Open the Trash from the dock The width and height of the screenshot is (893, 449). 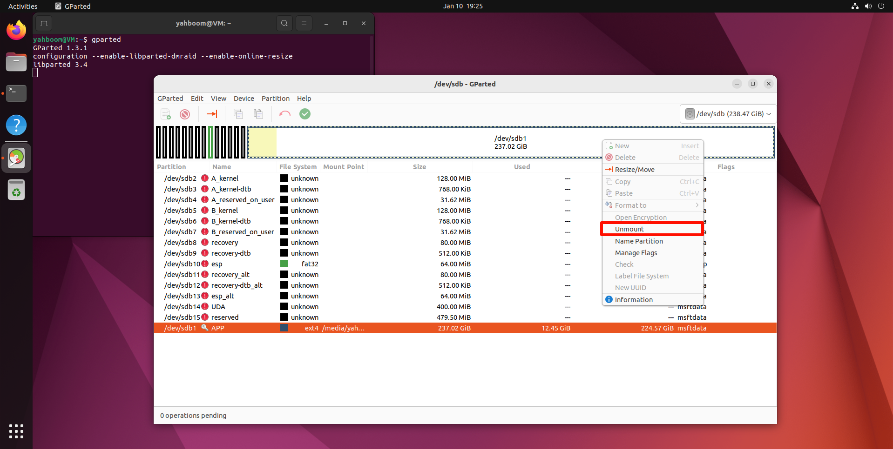click(x=16, y=190)
